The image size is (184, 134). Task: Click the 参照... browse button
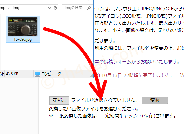(x=59, y=100)
